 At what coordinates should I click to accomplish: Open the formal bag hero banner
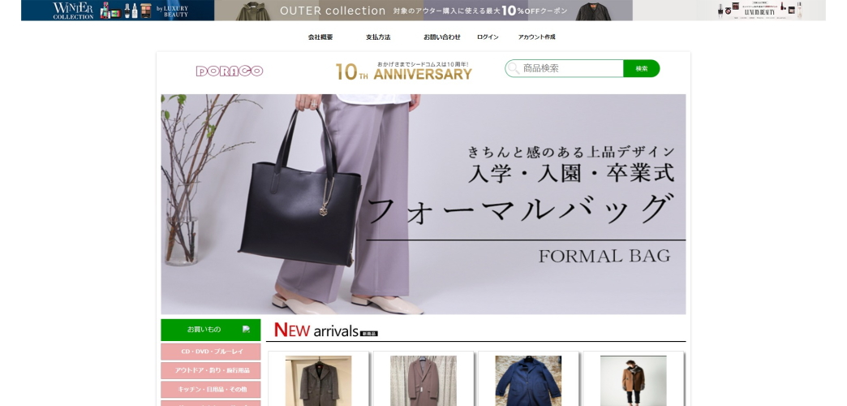[x=423, y=205]
